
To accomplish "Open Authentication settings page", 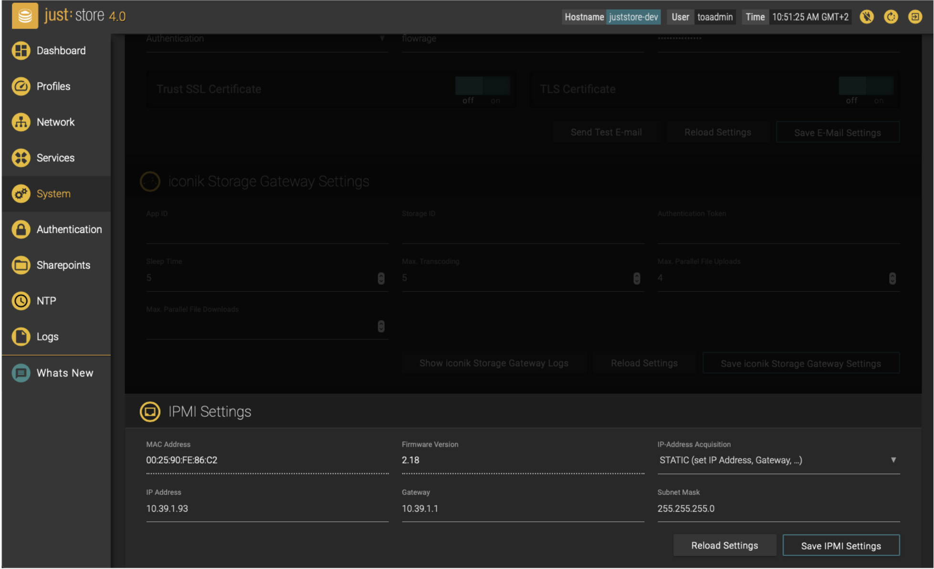I will 57,230.
